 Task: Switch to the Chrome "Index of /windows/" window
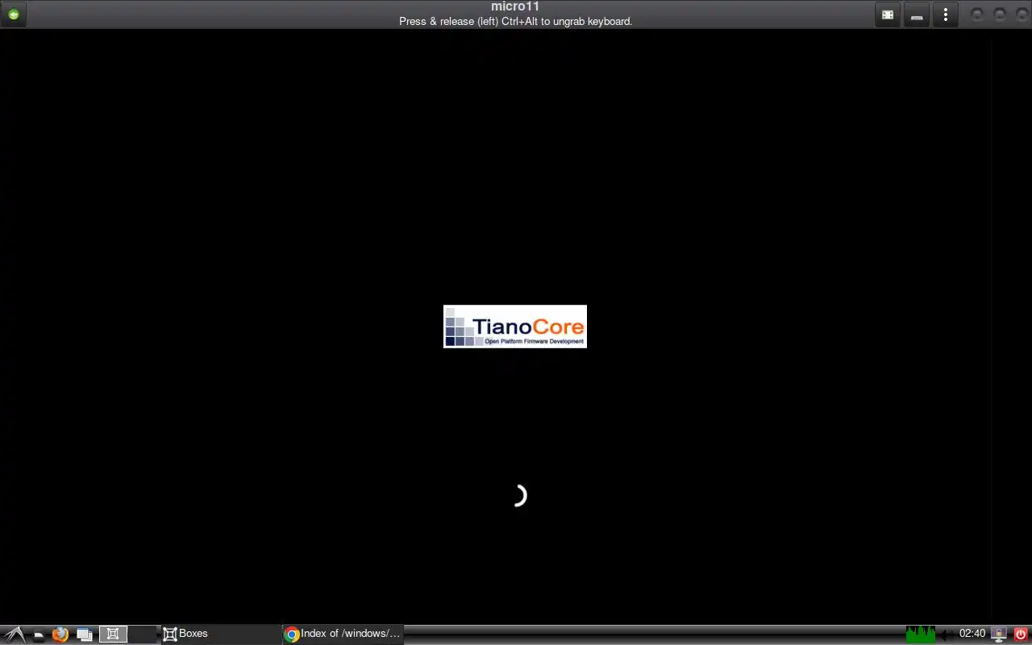tap(343, 634)
